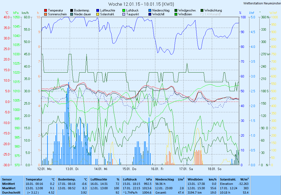Click the temperature average value 4.52
Image resolution: width=281 pixels, height=195 pixels.
click(x=51, y=193)
